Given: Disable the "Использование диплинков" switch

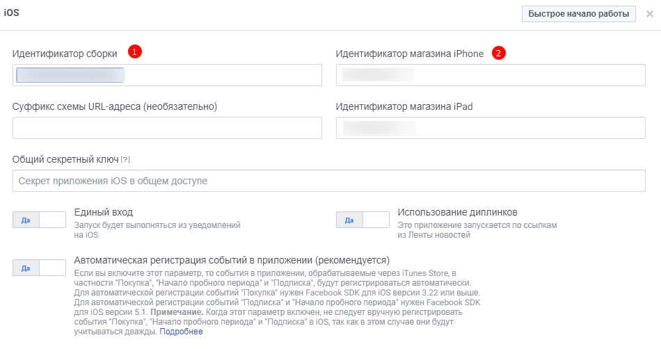Looking at the screenshot, I should (363, 220).
